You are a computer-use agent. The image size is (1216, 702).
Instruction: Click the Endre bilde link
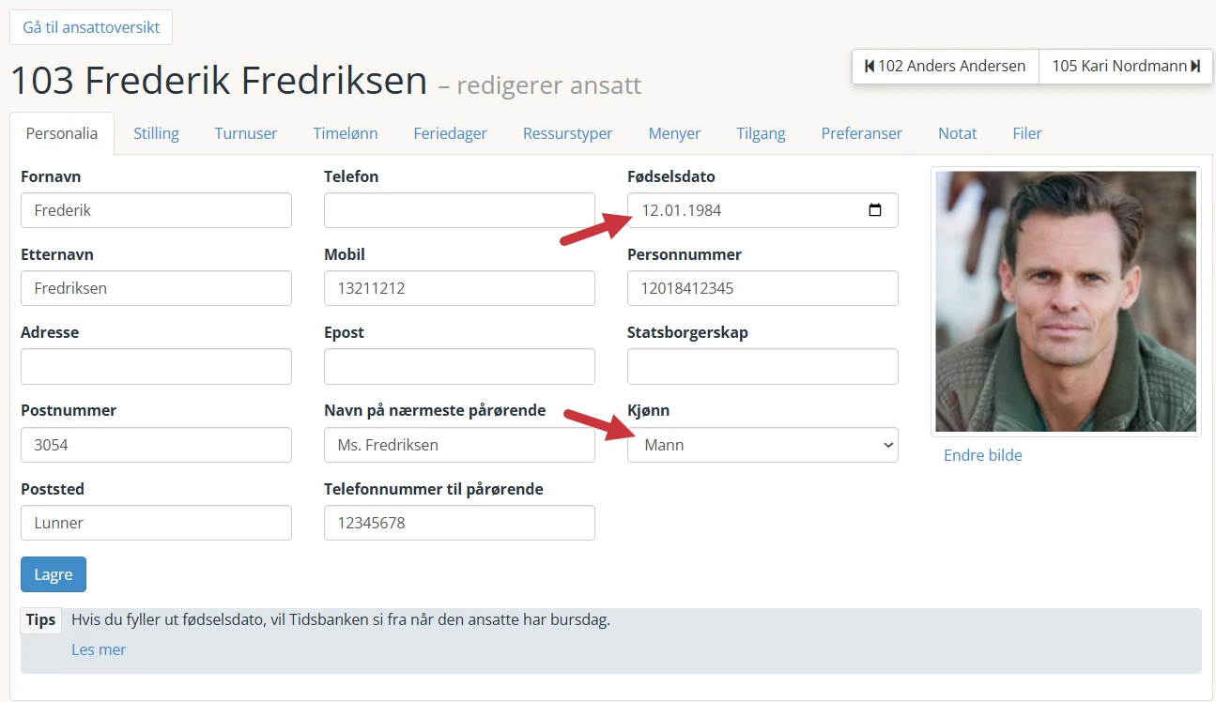983,455
